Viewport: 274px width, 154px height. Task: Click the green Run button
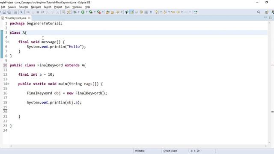coord(83,12)
